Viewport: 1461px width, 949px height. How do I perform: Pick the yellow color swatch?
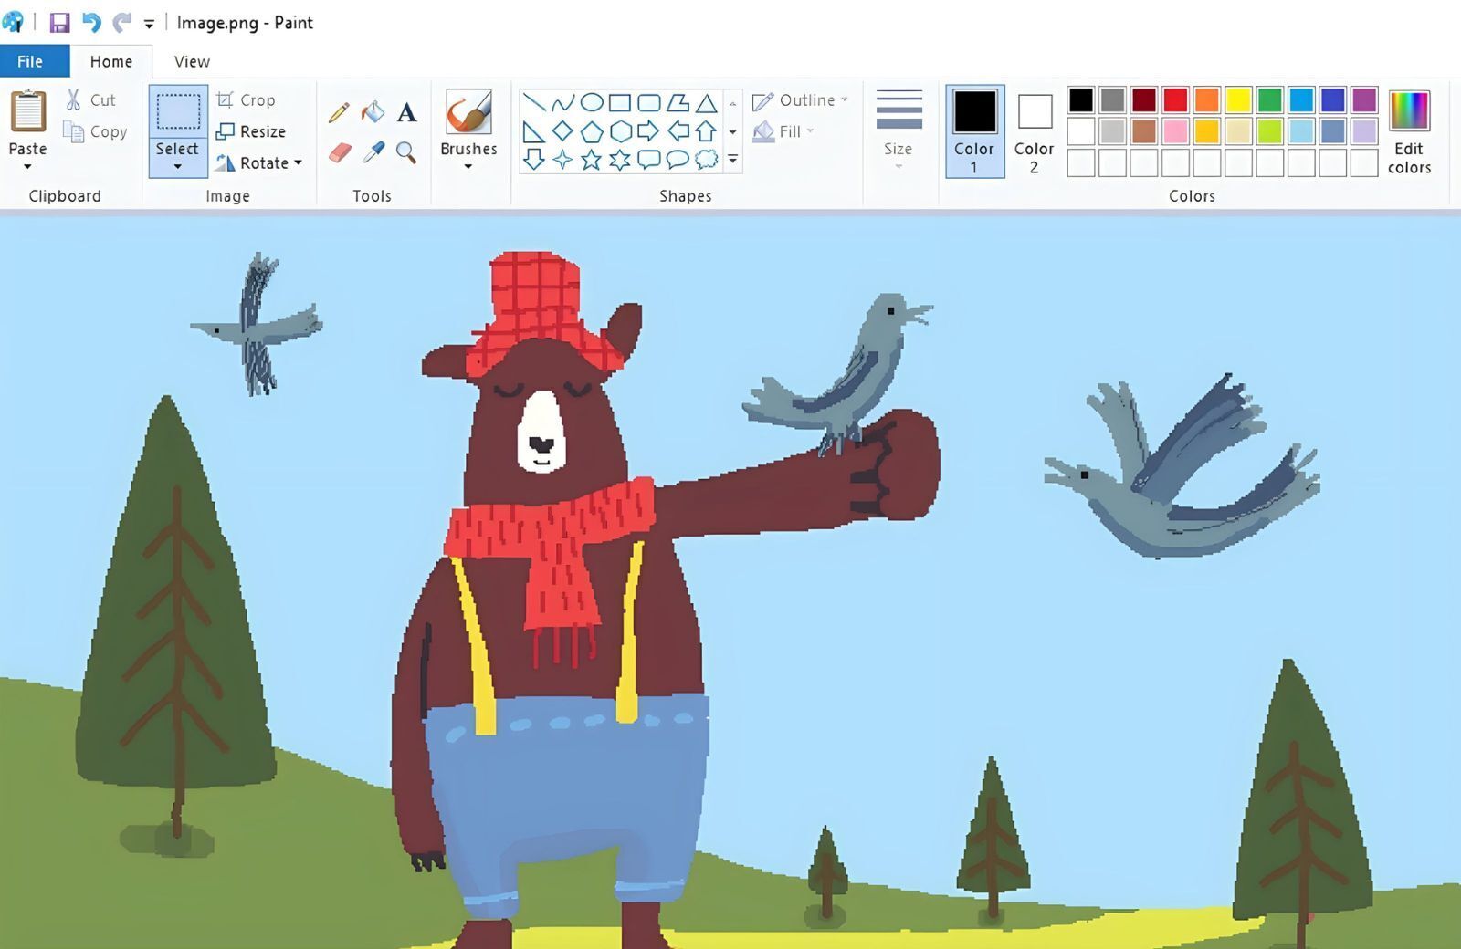1238,99
